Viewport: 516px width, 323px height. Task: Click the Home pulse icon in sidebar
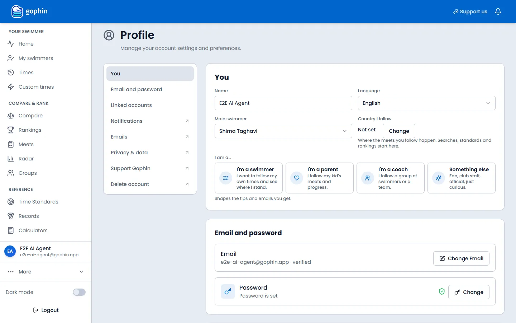point(11,44)
